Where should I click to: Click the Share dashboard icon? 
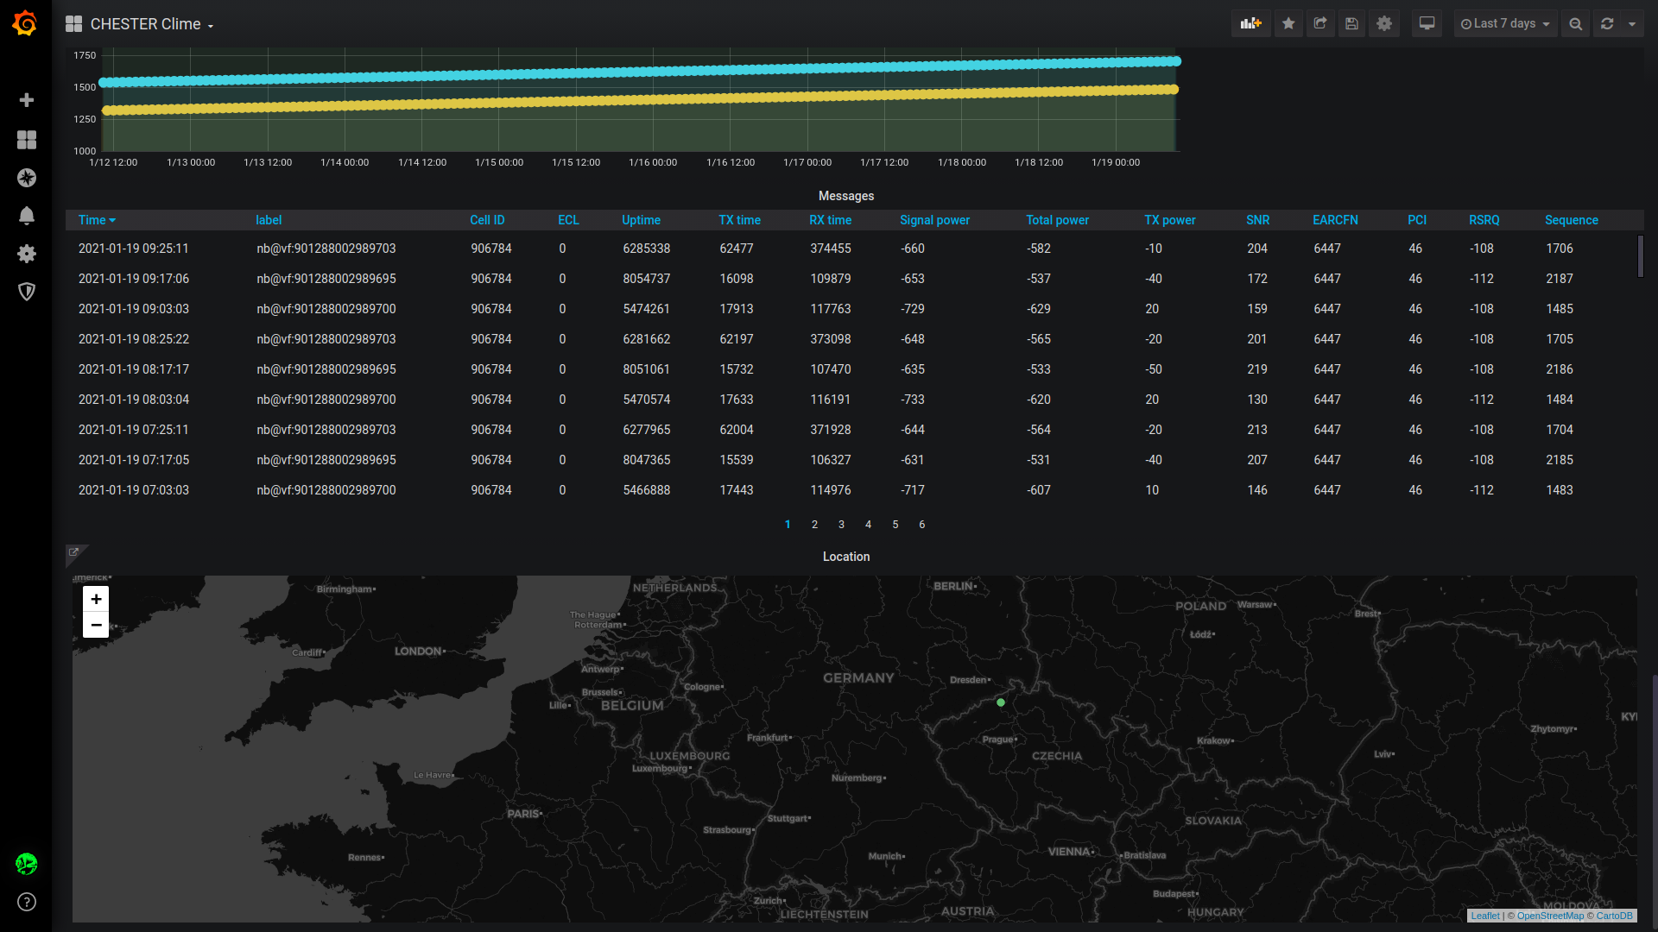(x=1320, y=24)
